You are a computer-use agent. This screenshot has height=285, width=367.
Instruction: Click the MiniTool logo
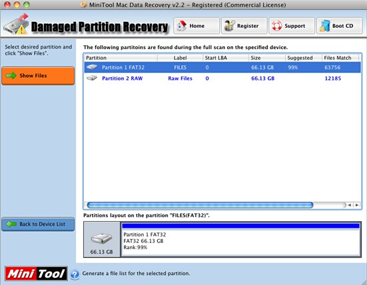[36, 273]
